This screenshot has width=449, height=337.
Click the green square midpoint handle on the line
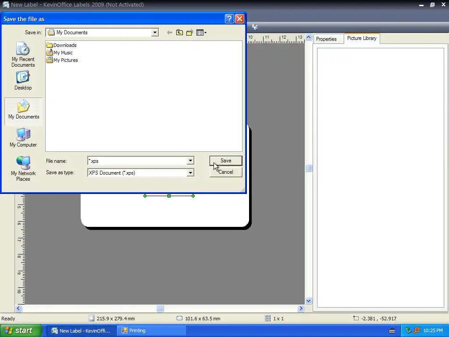coord(169,196)
